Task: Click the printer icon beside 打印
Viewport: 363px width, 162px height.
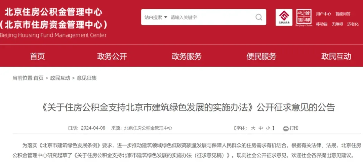Action: (x=286, y=128)
